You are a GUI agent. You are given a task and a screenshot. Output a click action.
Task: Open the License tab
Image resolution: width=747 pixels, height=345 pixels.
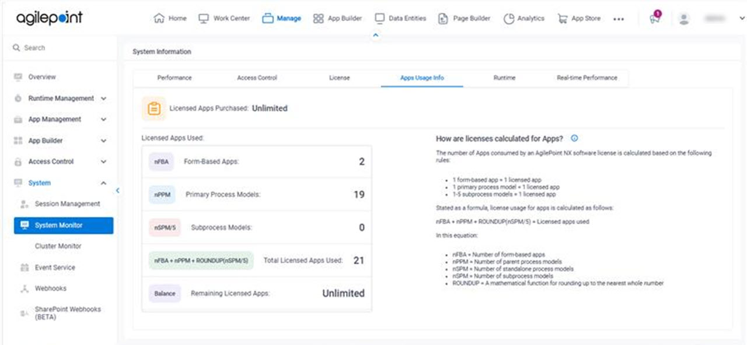click(340, 78)
